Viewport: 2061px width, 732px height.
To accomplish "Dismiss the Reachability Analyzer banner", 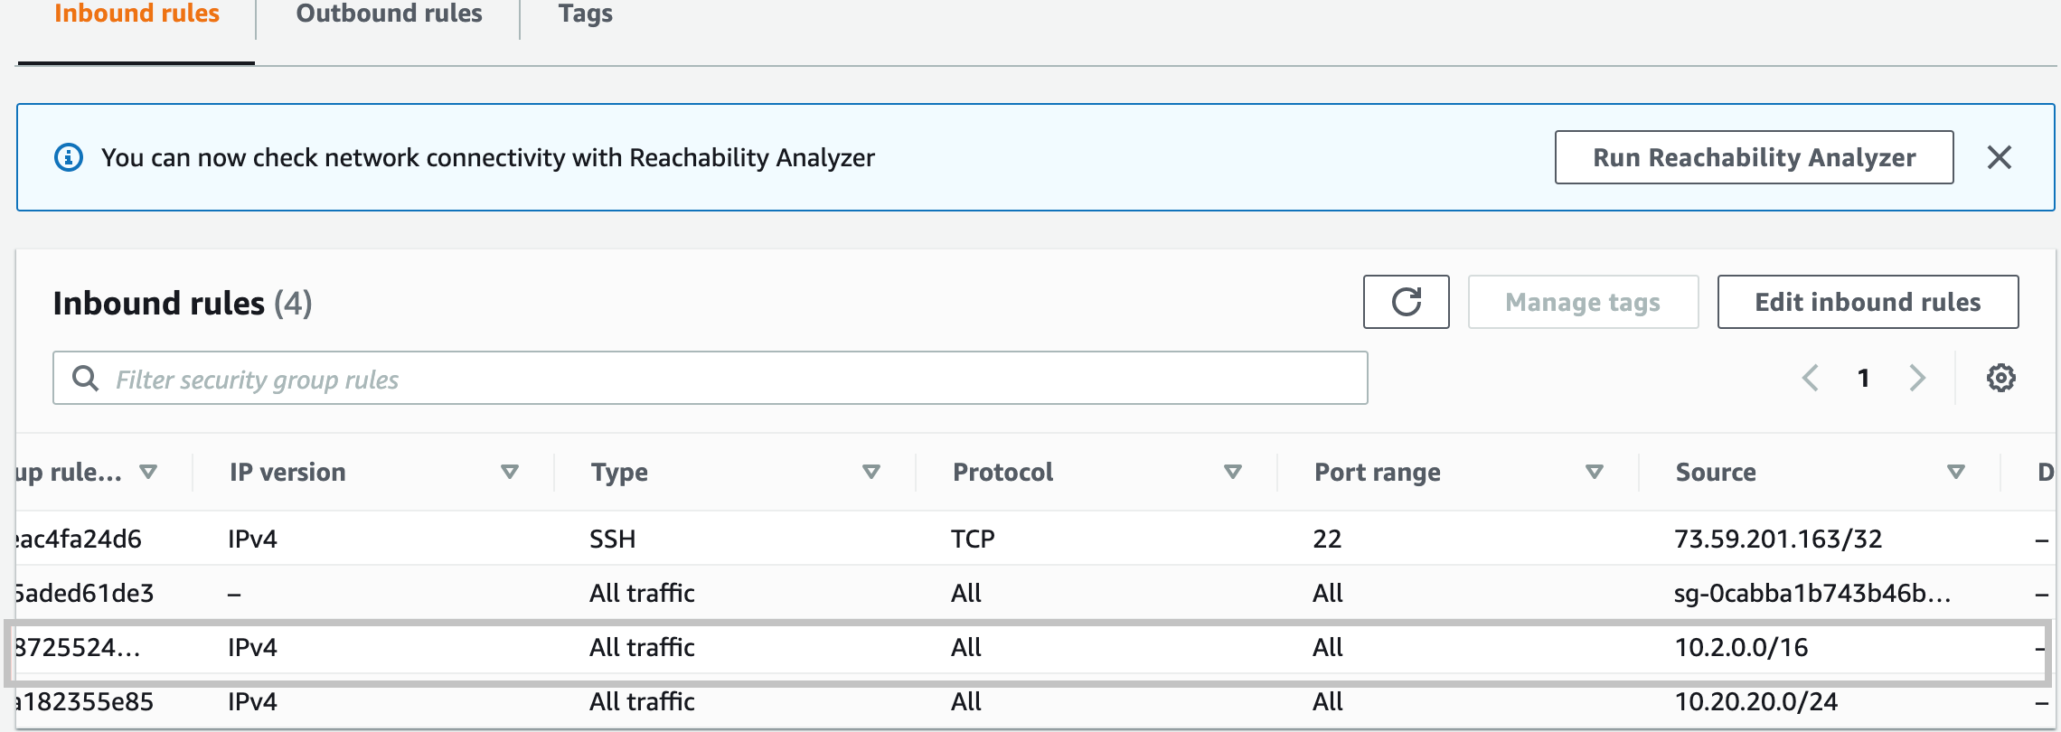I will pyautogui.click(x=1999, y=157).
